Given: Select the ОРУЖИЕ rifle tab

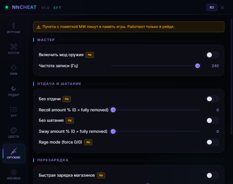Looking at the screenshot, I should pos(13,153).
